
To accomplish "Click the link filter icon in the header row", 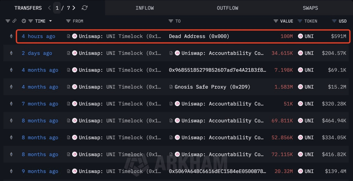I will point(14,21).
